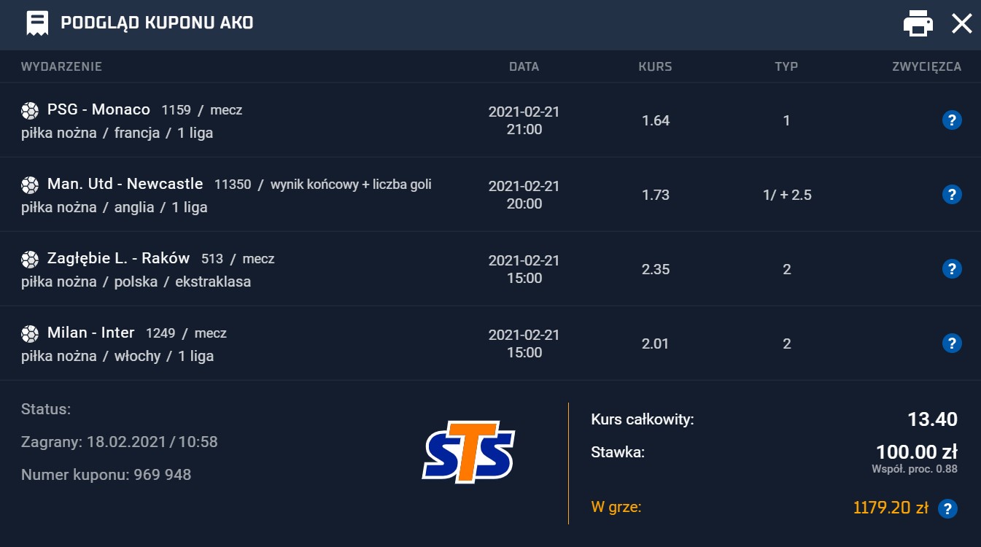This screenshot has width=981, height=547.
Task: Click question mark icon in PSG - Monaco row
Action: pyautogui.click(x=951, y=120)
